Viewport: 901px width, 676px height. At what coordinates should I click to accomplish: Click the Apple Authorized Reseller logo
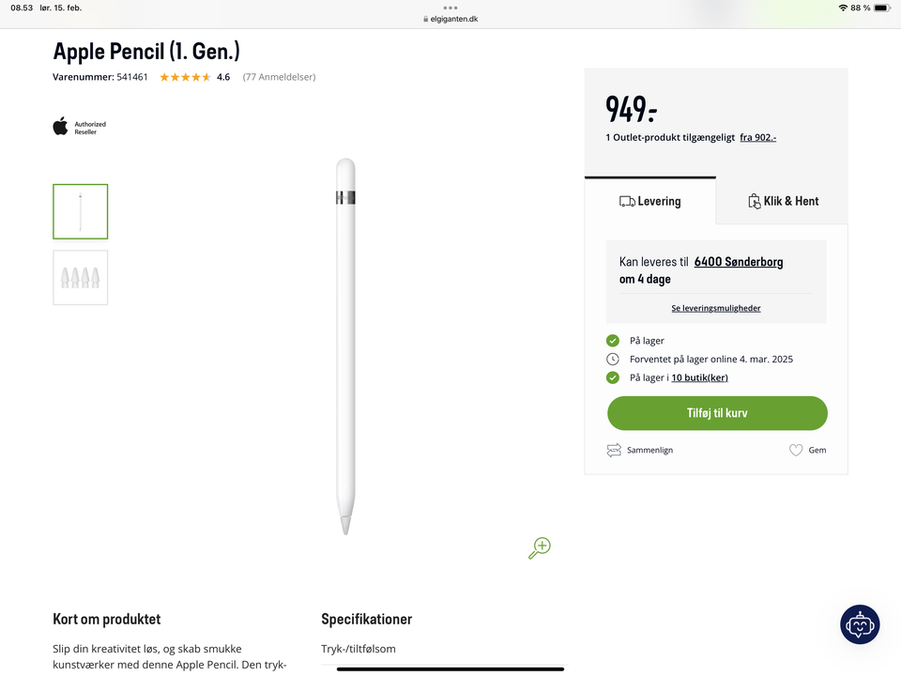click(79, 127)
